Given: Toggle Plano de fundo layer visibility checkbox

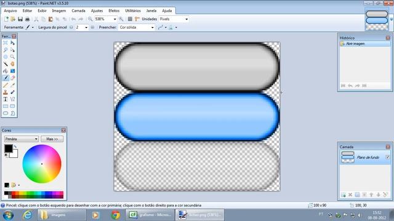Looking at the screenshot, I should [x=388, y=157].
